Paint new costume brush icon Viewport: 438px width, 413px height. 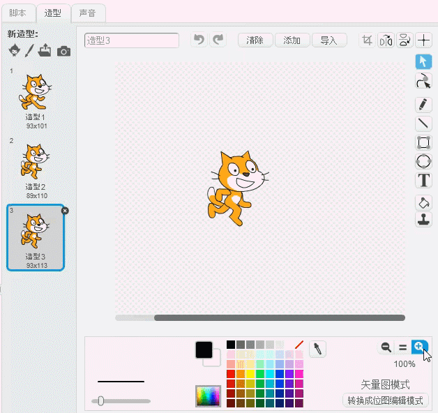29,50
